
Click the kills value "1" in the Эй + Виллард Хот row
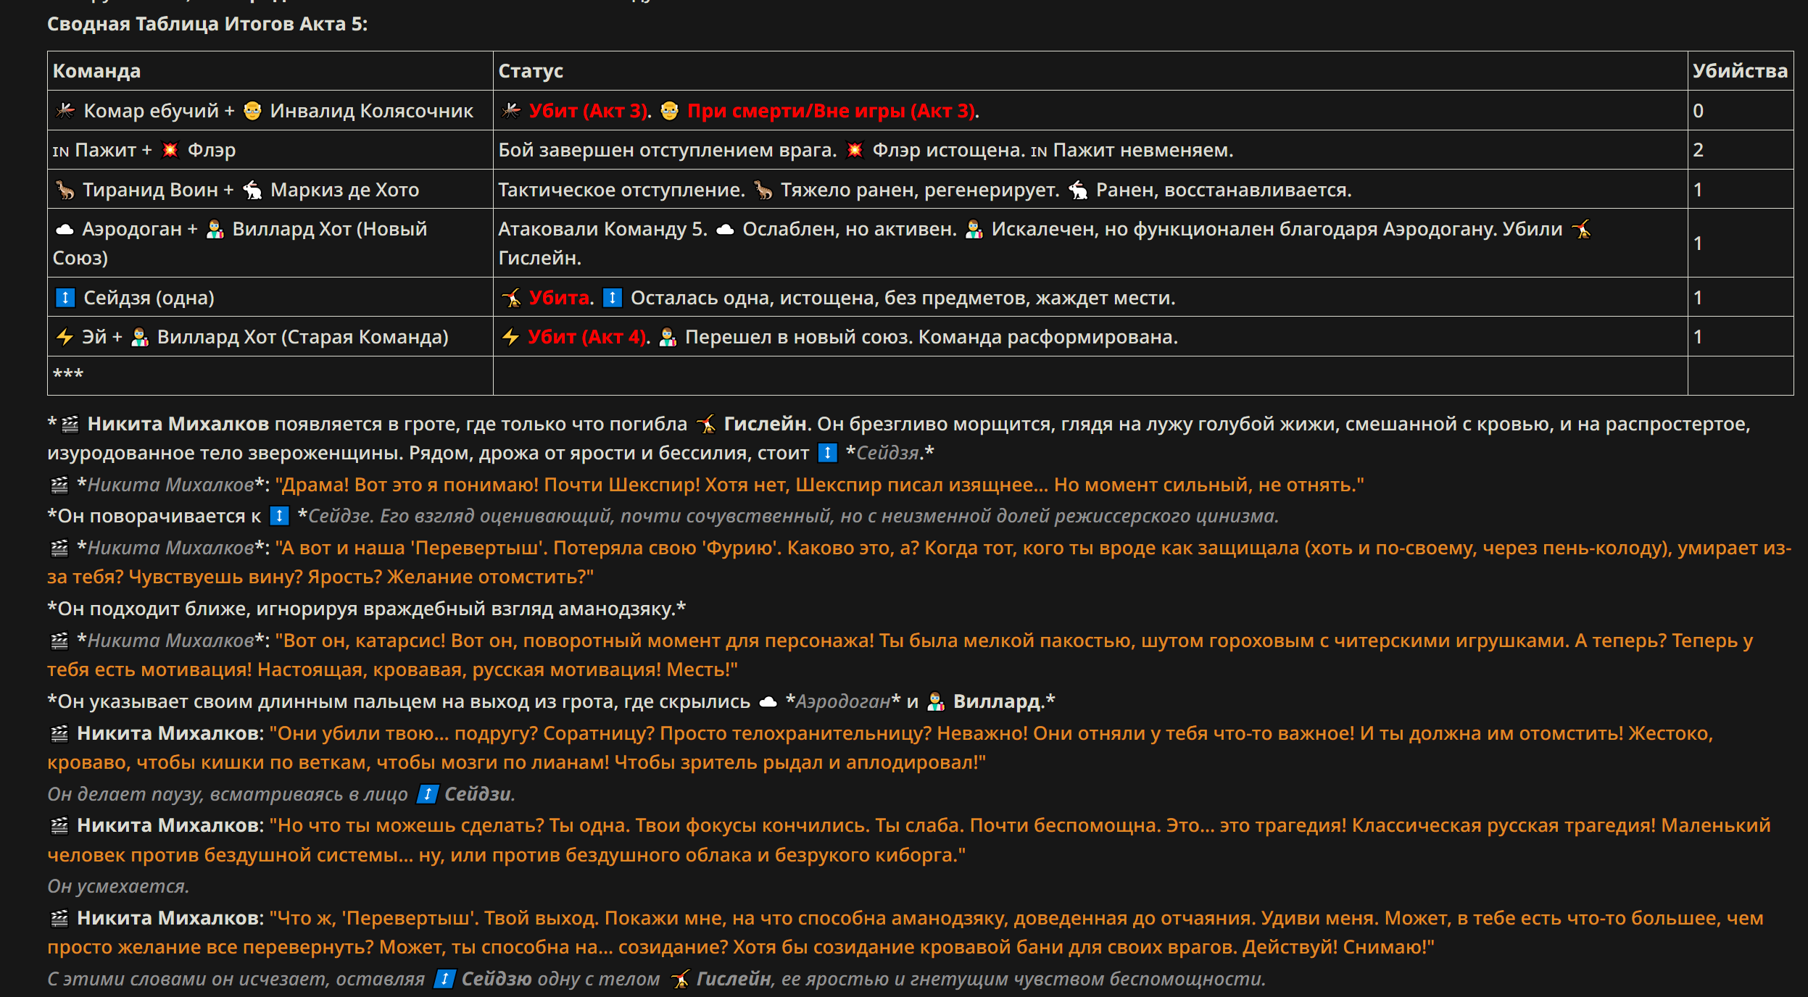pos(1698,337)
